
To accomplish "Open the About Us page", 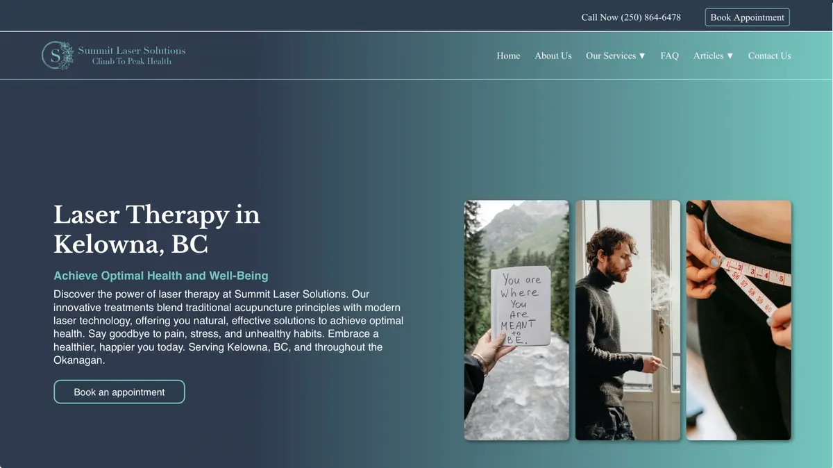I will 553,56.
